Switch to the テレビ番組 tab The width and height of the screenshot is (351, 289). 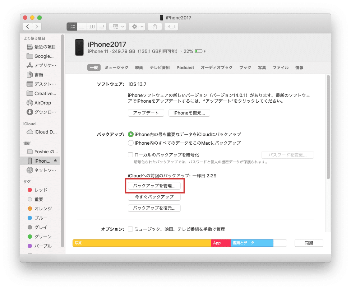(160, 67)
